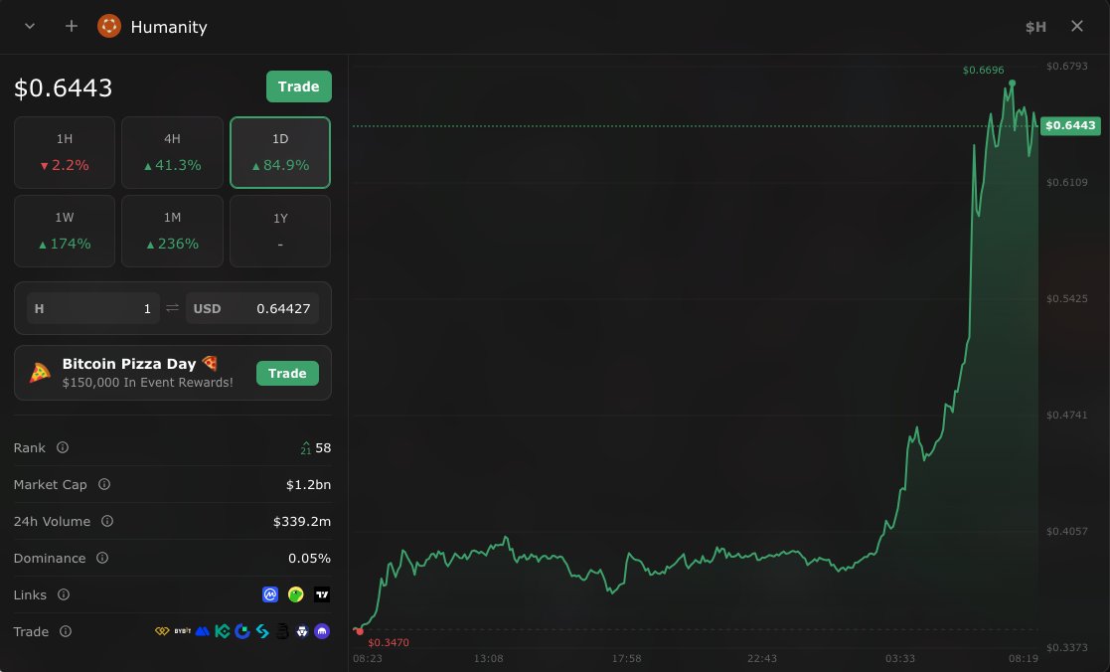Click the black stacked exchange icon in Trade row
The image size is (1110, 672).
click(x=282, y=631)
